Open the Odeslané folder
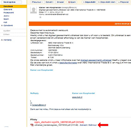 8,9
